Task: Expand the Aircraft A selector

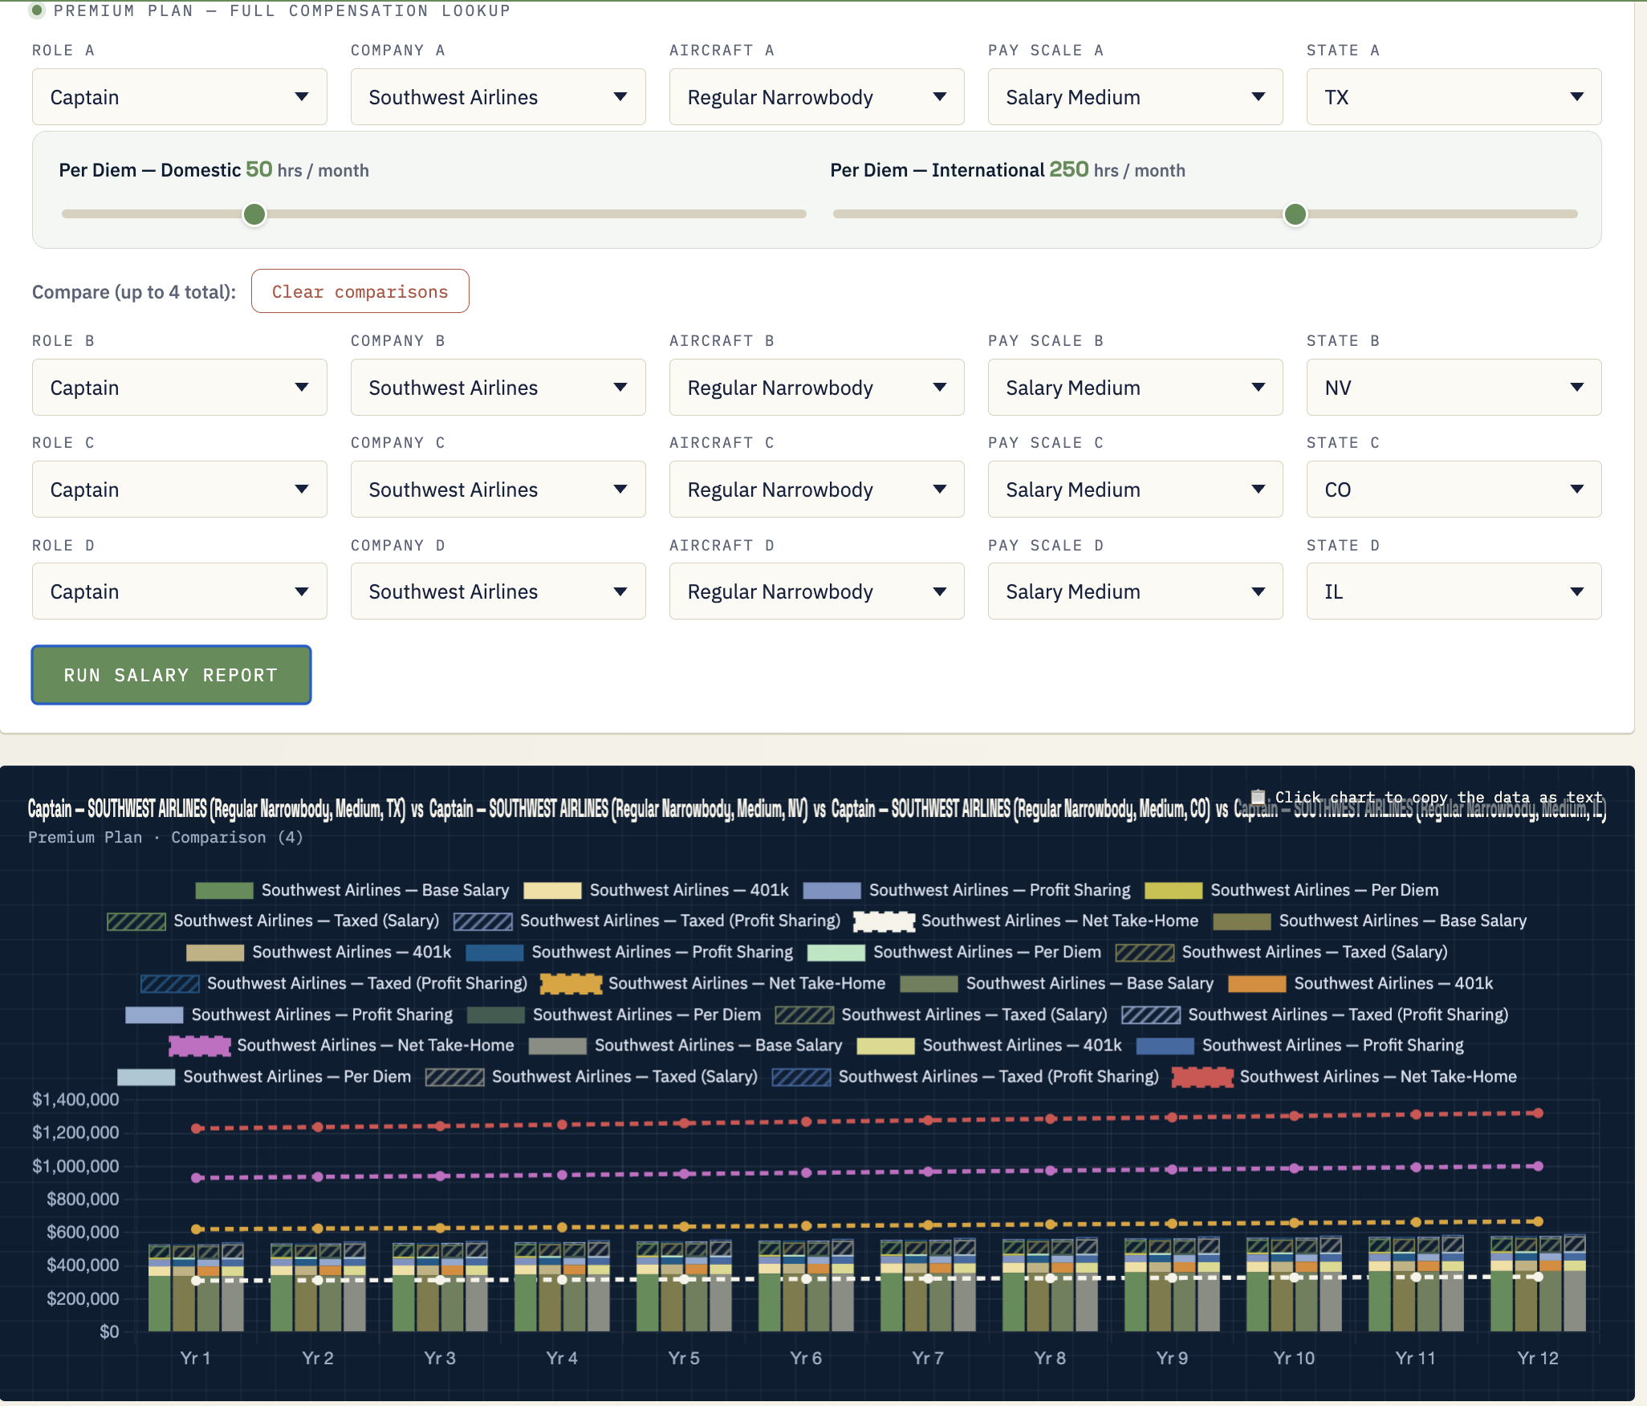Action: click(x=817, y=97)
